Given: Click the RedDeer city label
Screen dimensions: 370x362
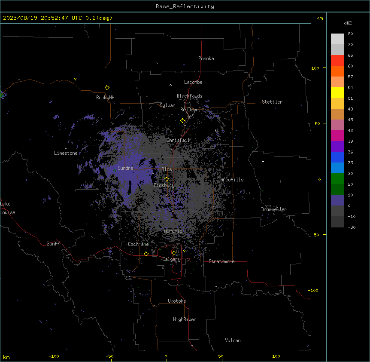Looking at the screenshot, I should click(189, 110).
